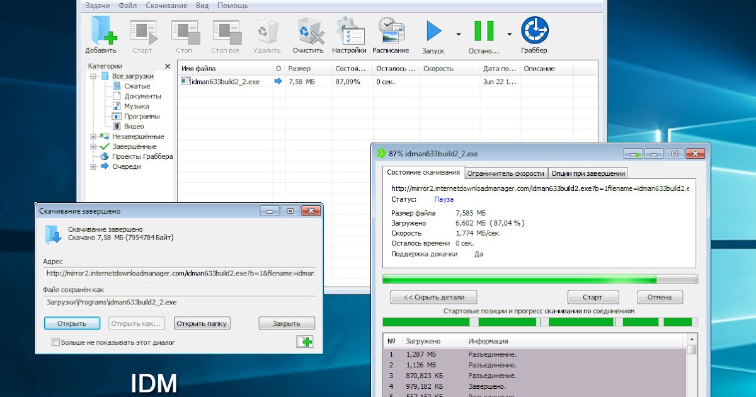The image size is (756, 397).
Task: Sort by Размер column header
Action: pyautogui.click(x=308, y=69)
